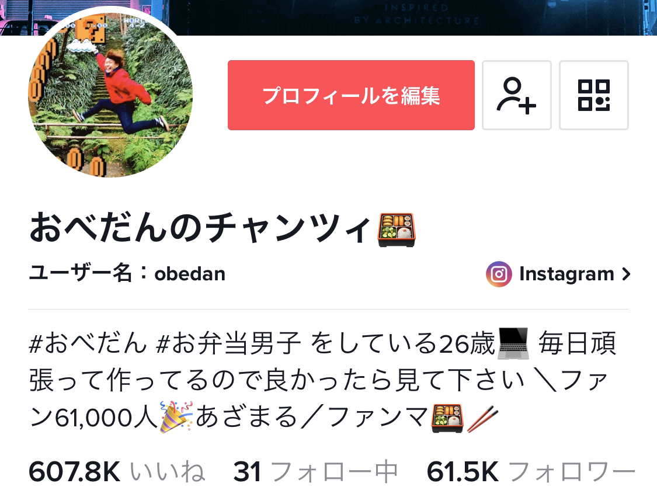Expand Instagram link via chevron arrow
Screen dimensions: 657x504
[626, 274]
